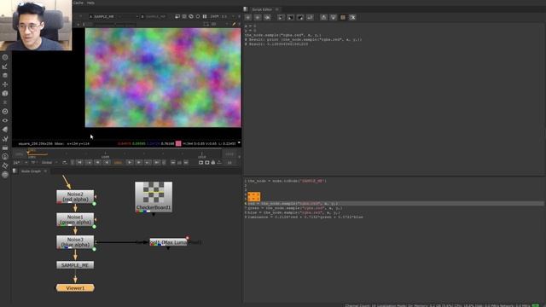Close the Script Editor tab
Viewport: 546px width, 307px height.
click(x=276, y=9)
